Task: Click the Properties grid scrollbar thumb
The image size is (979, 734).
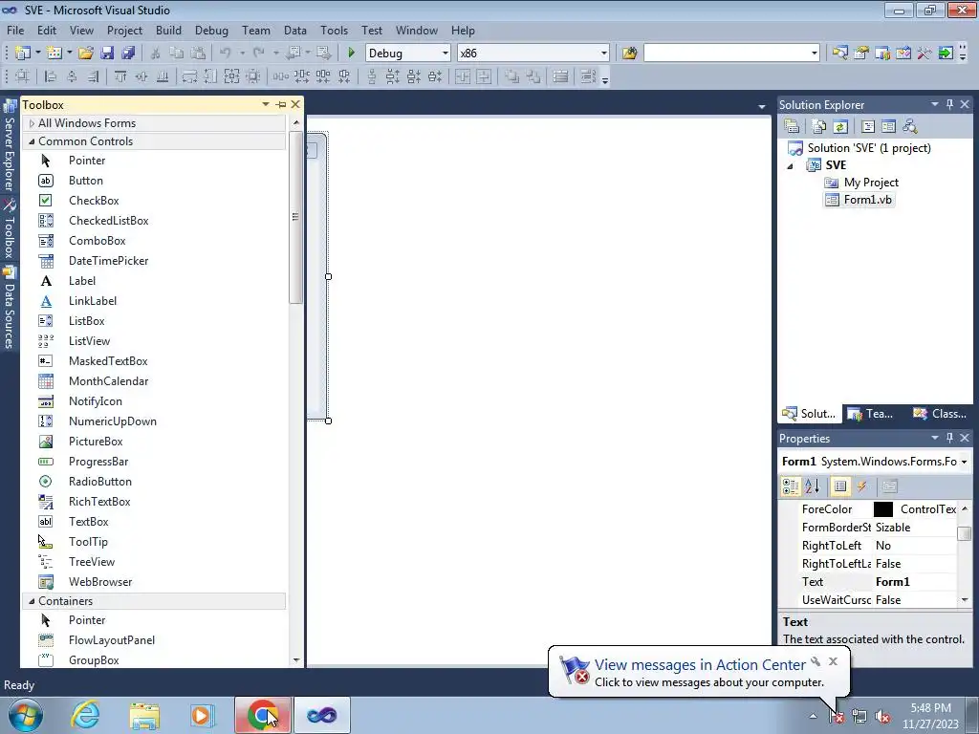Action: point(965,533)
